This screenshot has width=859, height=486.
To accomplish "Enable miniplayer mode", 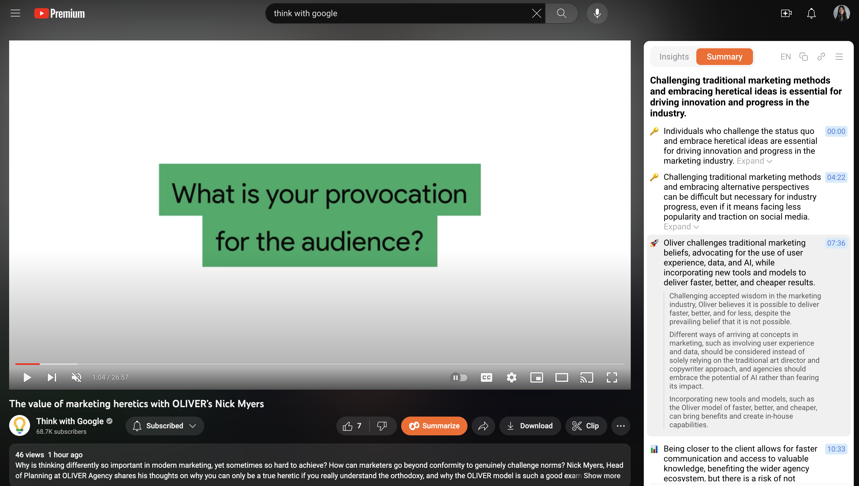I will [536, 377].
